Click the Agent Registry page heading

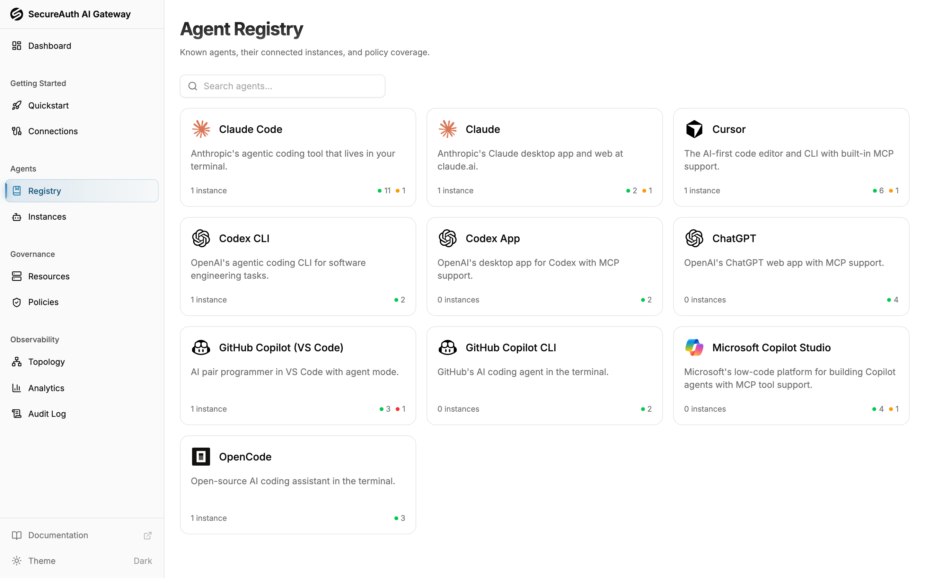pos(242,29)
